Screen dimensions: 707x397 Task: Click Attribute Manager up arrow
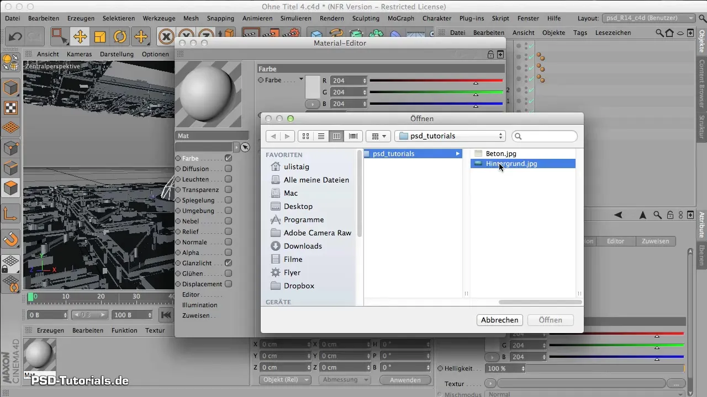[x=643, y=215]
